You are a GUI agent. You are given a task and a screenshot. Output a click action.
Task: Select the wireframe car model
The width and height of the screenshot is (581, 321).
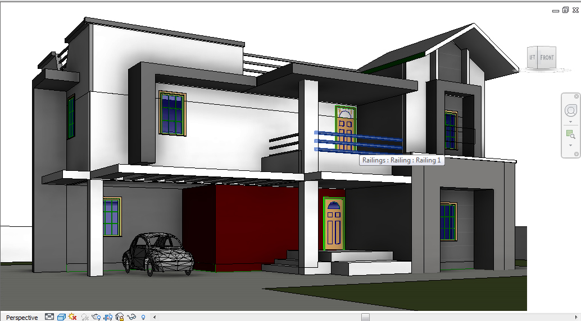[158, 254]
